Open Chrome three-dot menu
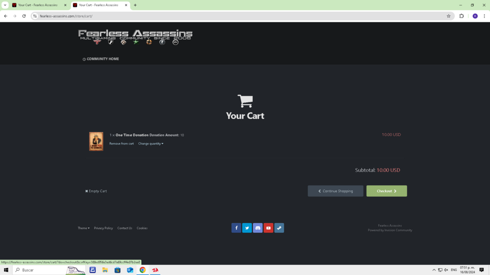 pos(485,16)
